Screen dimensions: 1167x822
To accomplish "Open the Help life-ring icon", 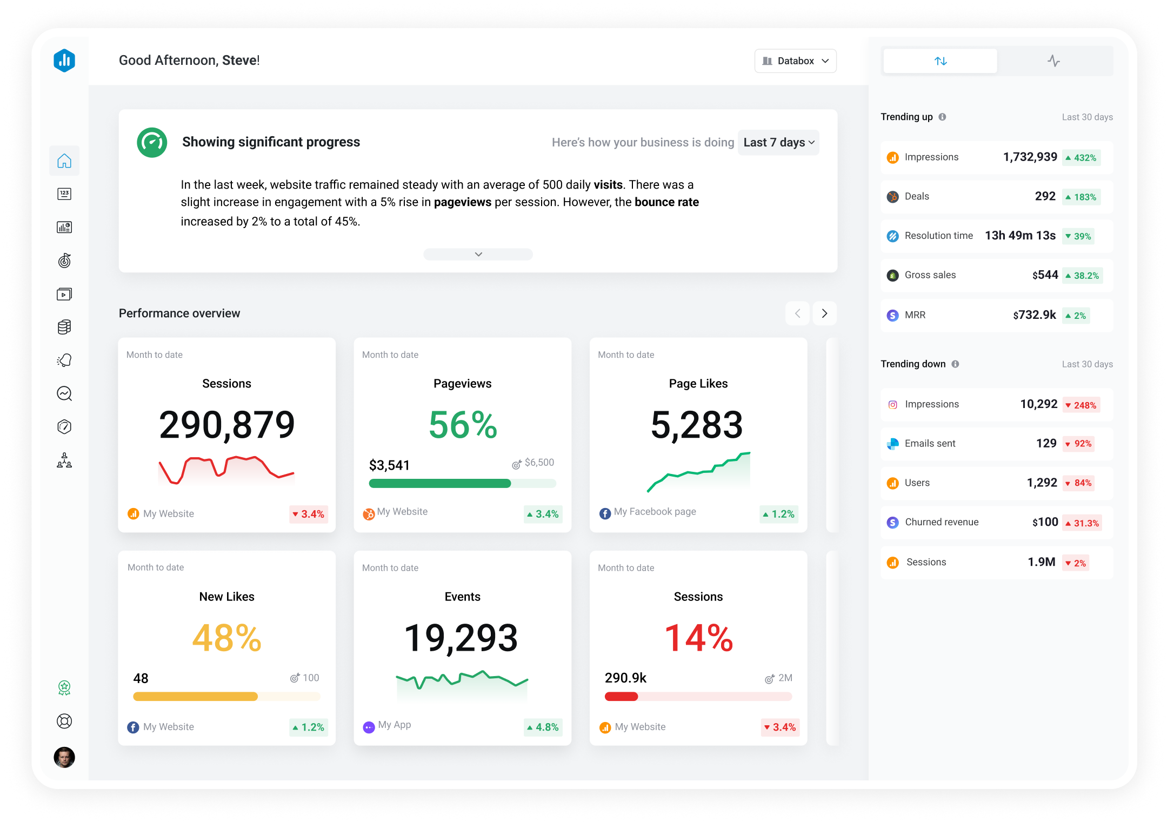I will pos(64,721).
